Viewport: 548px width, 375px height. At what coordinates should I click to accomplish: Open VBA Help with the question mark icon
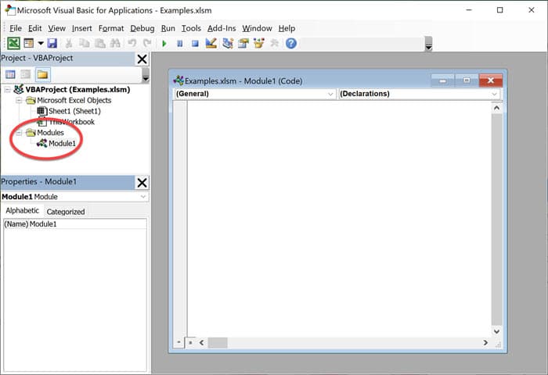290,43
